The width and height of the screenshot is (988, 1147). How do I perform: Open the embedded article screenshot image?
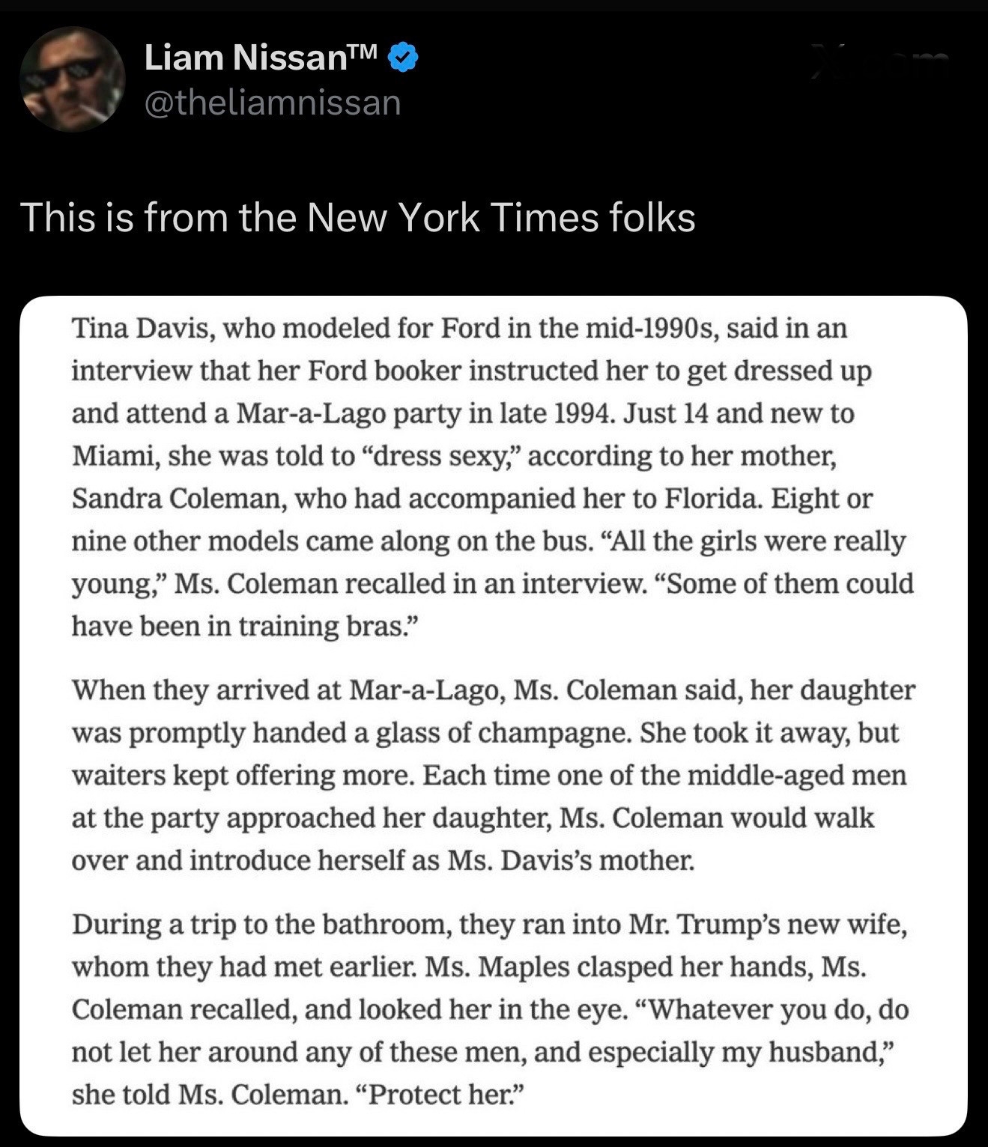pyautogui.click(x=494, y=715)
